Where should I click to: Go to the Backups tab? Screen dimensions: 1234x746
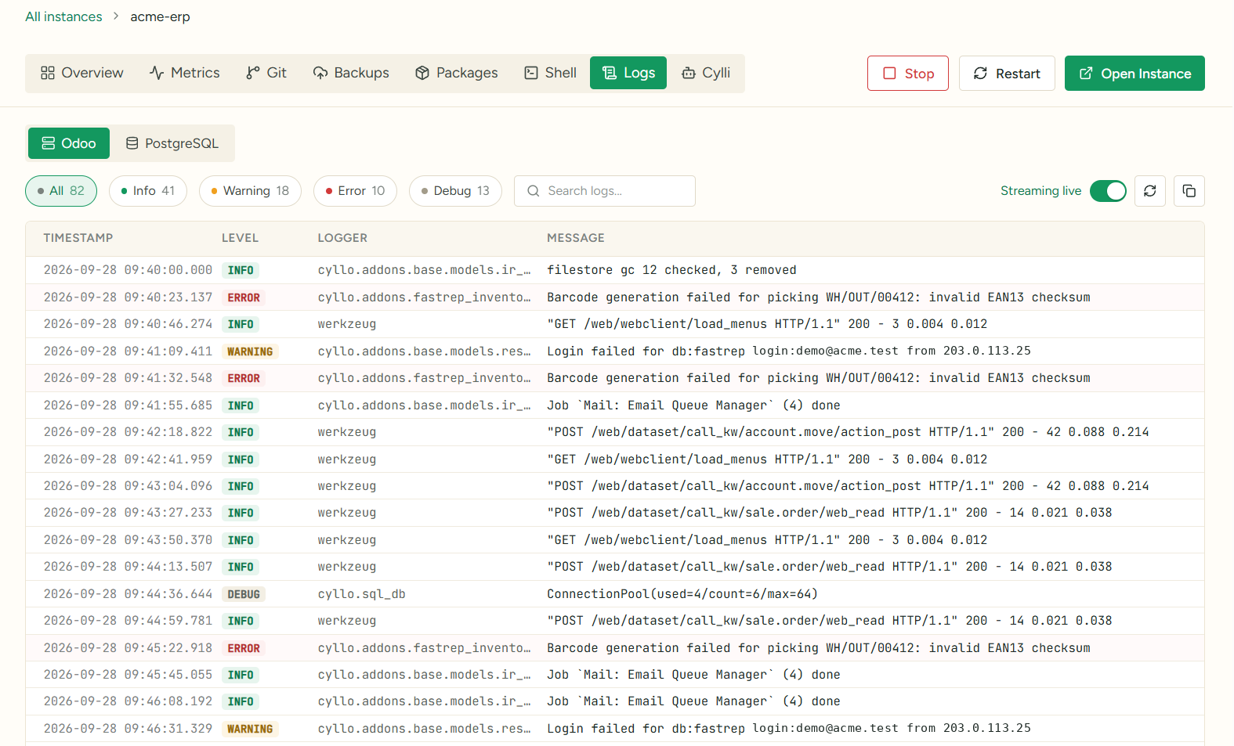[x=351, y=73]
